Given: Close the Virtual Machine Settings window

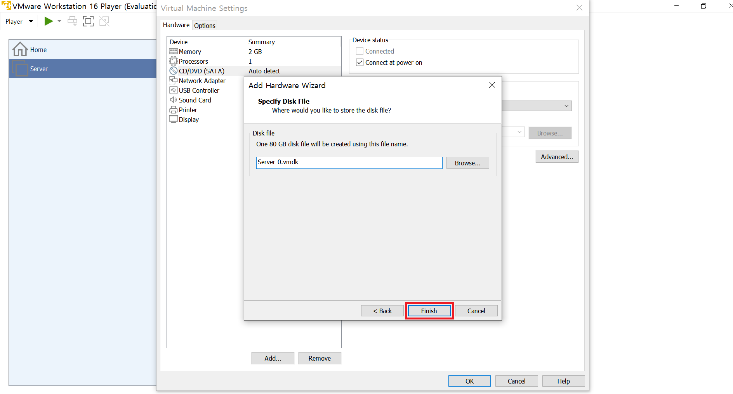Looking at the screenshot, I should (x=579, y=8).
